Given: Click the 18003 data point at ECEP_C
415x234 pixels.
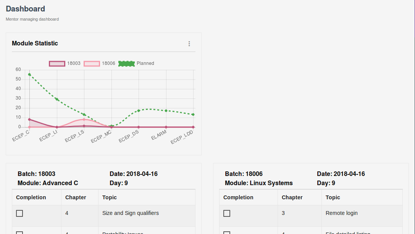Looking at the screenshot, I should point(29,119).
